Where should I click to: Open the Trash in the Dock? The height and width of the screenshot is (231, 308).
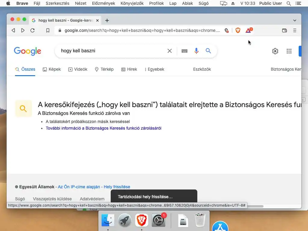point(200,220)
